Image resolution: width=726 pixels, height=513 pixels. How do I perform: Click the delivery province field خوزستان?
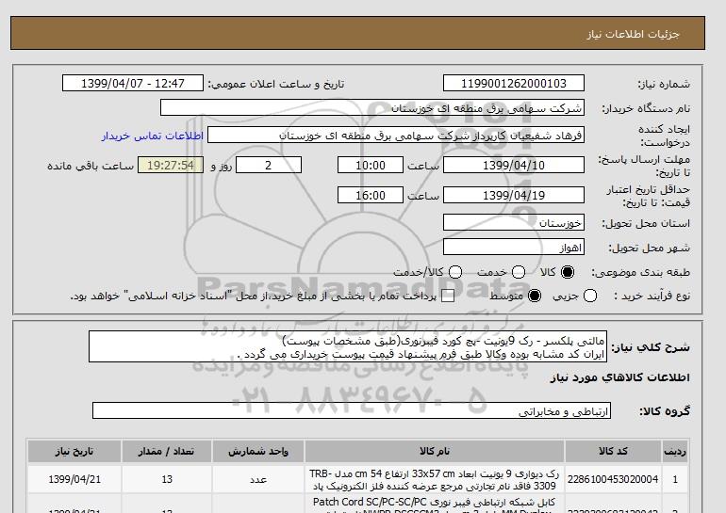(514, 222)
